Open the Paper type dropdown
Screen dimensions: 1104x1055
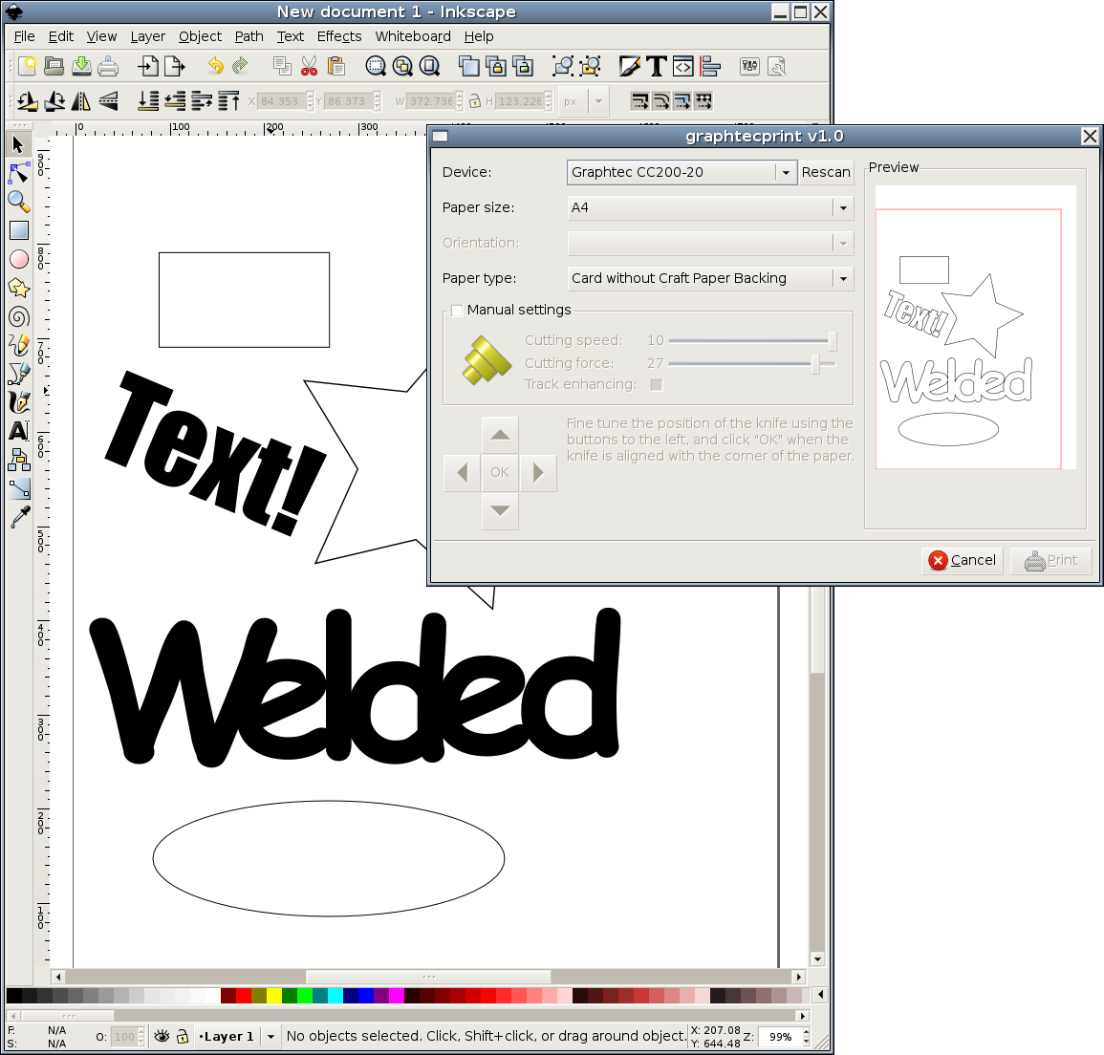point(842,278)
